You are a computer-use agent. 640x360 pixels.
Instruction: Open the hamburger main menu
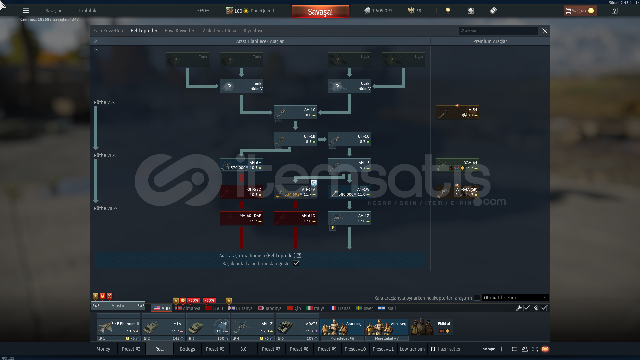click(26, 11)
